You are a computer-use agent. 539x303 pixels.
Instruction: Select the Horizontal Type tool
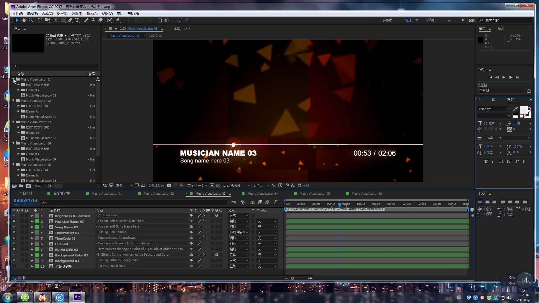click(x=77, y=20)
